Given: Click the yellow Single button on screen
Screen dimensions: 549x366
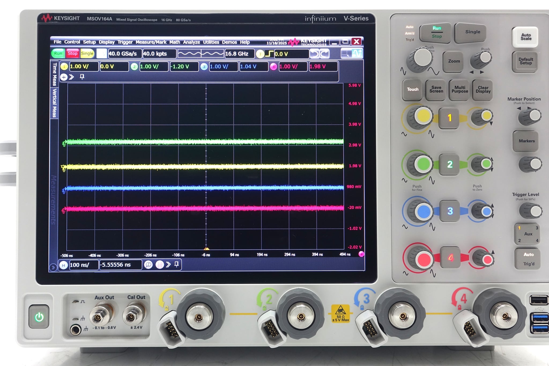Looking at the screenshot, I should point(87,53).
